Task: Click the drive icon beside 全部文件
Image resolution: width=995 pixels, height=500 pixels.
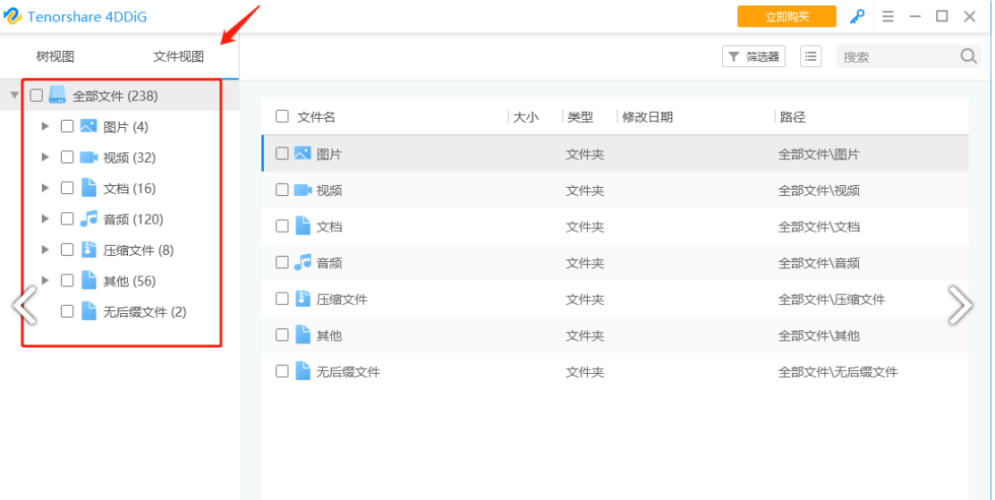Action: click(57, 95)
